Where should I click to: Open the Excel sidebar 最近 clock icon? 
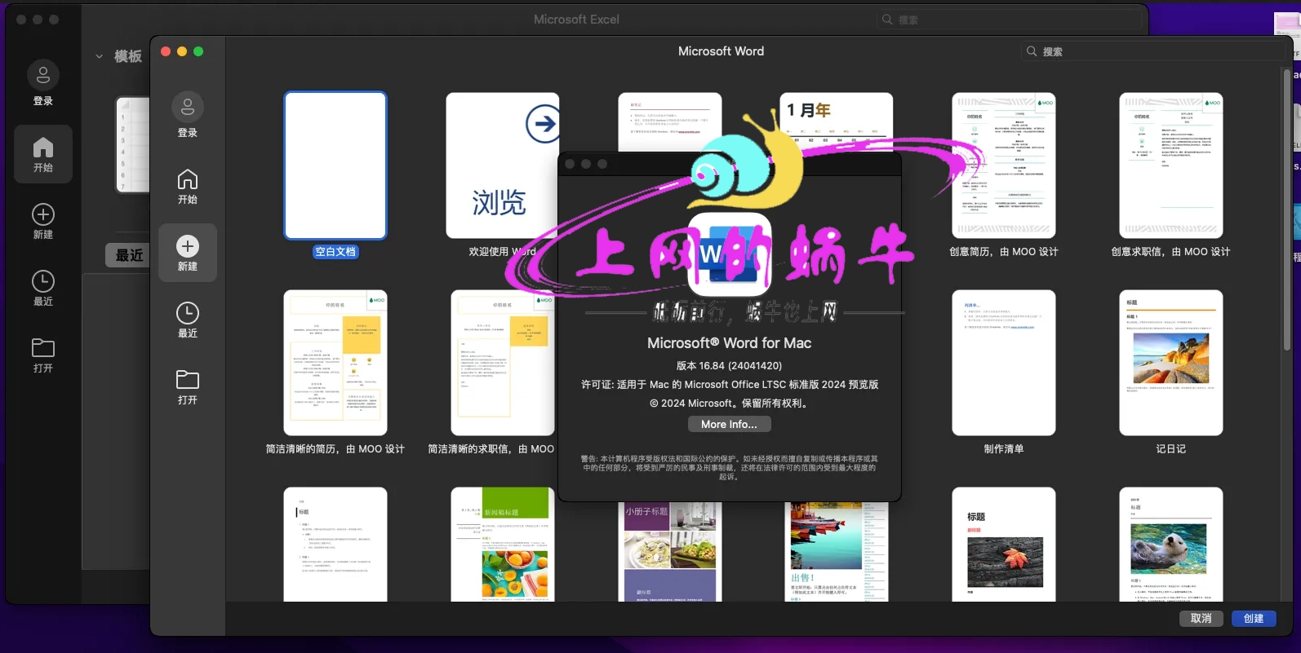43,281
